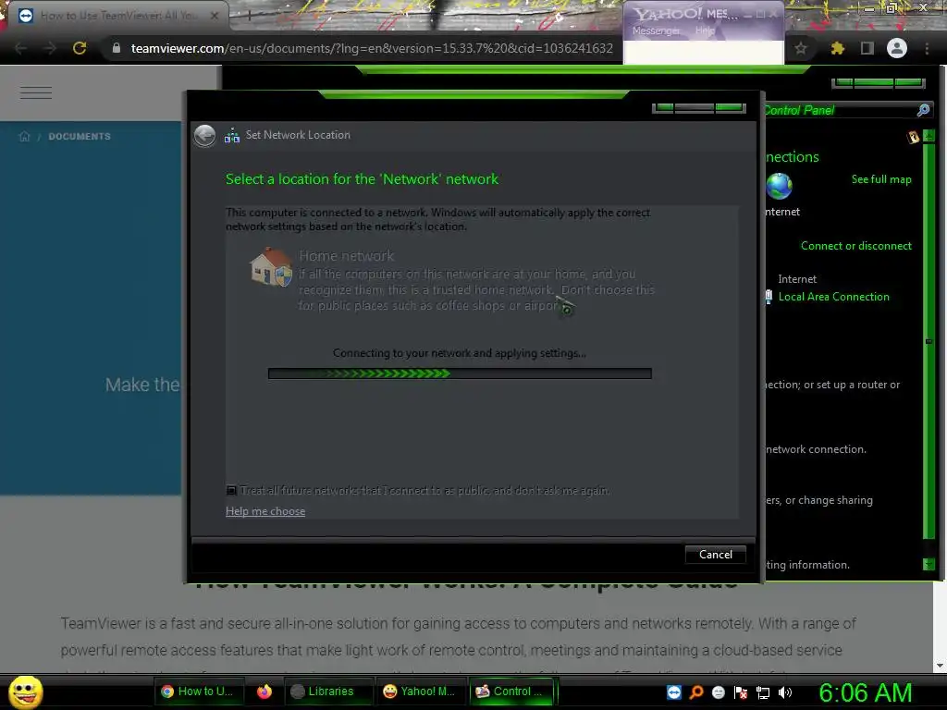This screenshot has width=947, height=710.
Task: Click the search magnifier in Control Panel
Action: point(923,110)
